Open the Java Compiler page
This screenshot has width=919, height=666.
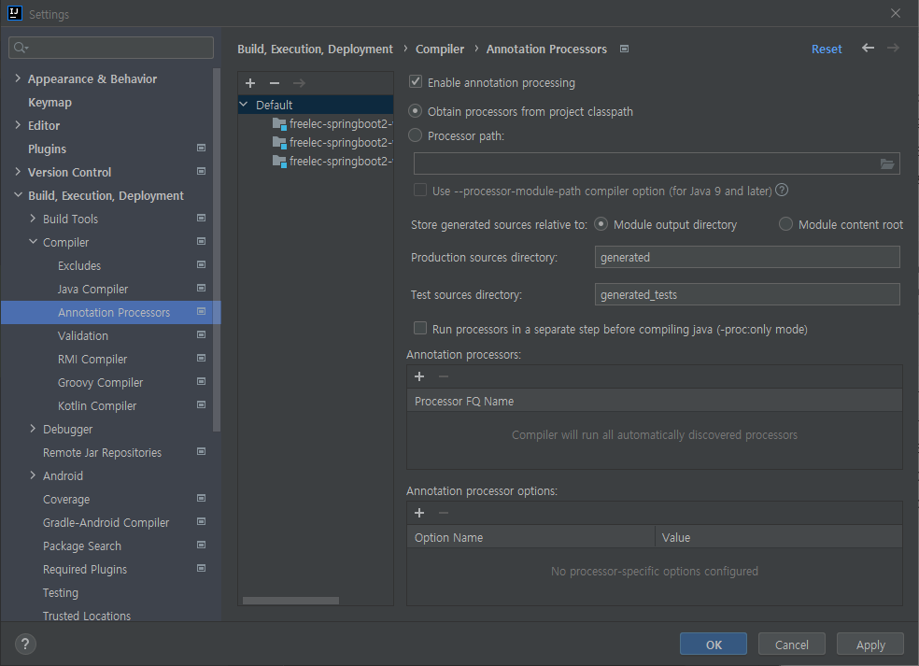(92, 289)
